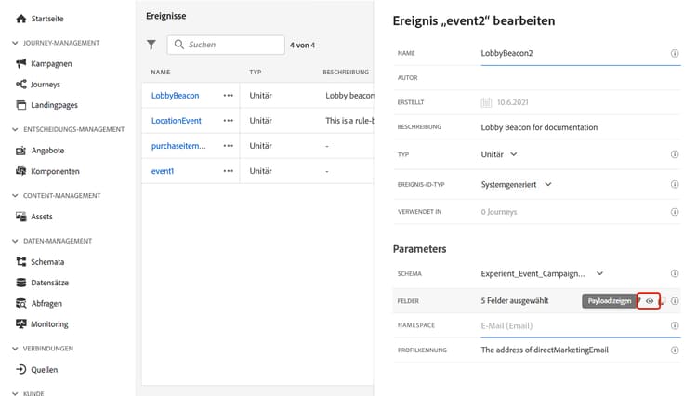Click the info icon for Ereignis-ID-Typ
The width and height of the screenshot is (697, 396).
tap(675, 184)
